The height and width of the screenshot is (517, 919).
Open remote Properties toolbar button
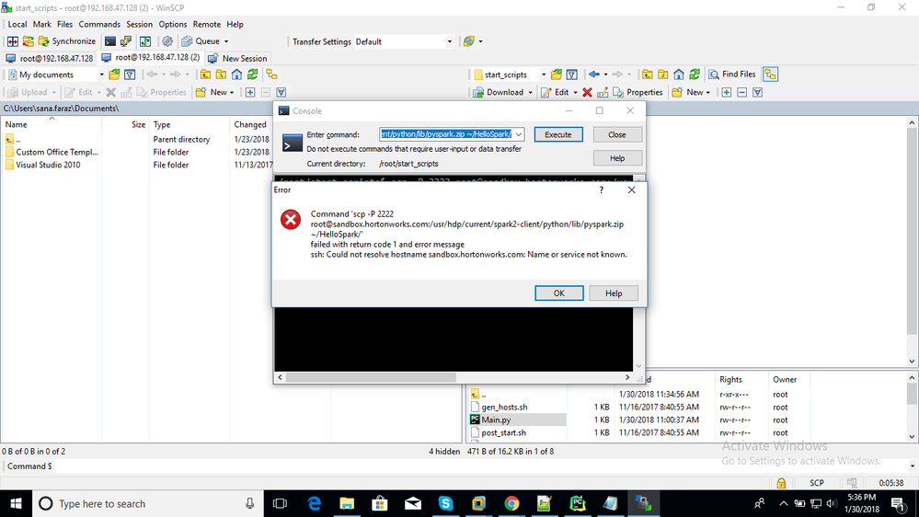coord(638,92)
